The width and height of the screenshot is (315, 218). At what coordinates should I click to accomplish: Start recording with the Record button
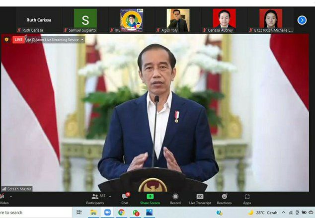pos(175,199)
